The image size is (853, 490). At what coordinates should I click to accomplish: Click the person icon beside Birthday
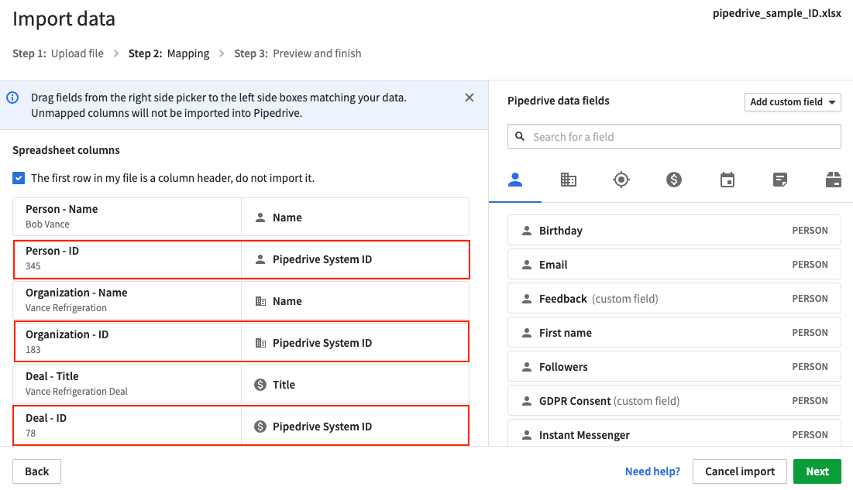click(527, 231)
